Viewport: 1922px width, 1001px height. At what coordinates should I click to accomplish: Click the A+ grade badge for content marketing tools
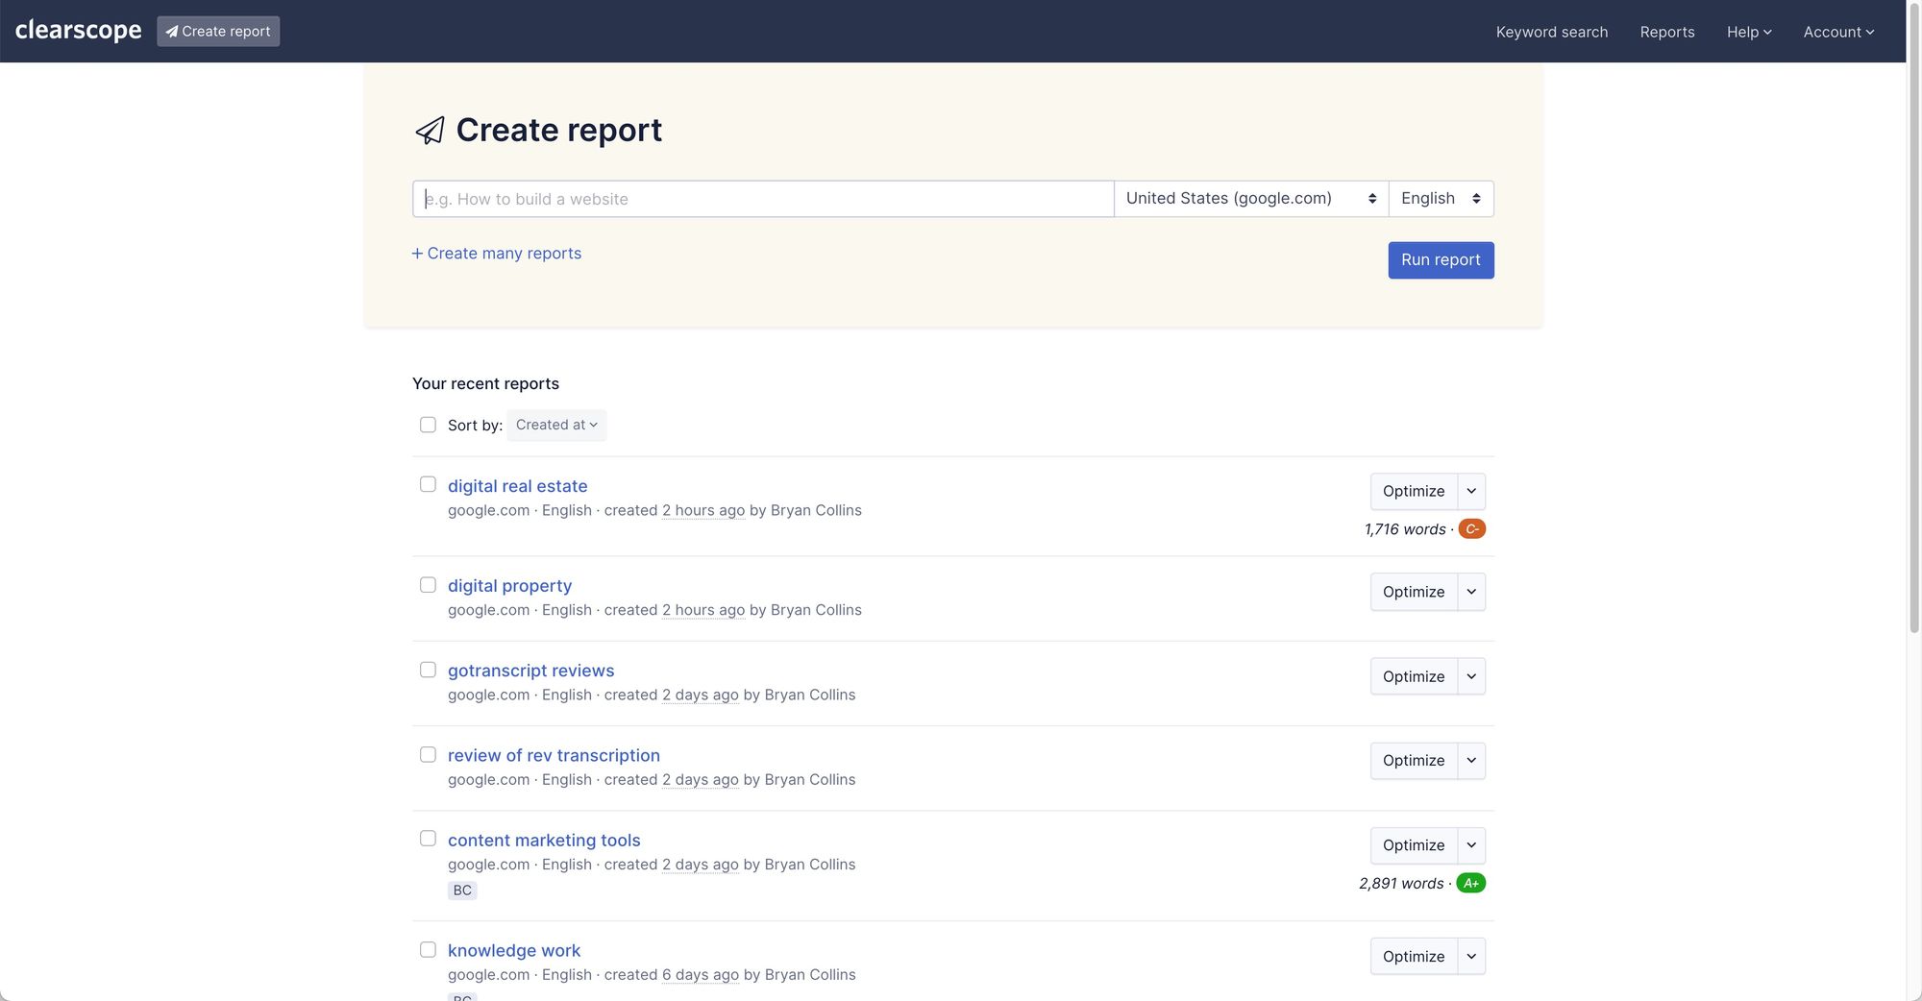coord(1470,884)
